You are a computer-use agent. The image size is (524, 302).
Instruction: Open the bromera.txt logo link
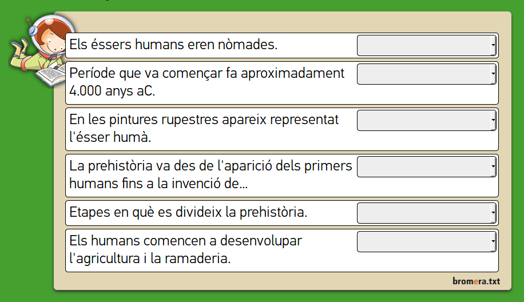point(476,281)
